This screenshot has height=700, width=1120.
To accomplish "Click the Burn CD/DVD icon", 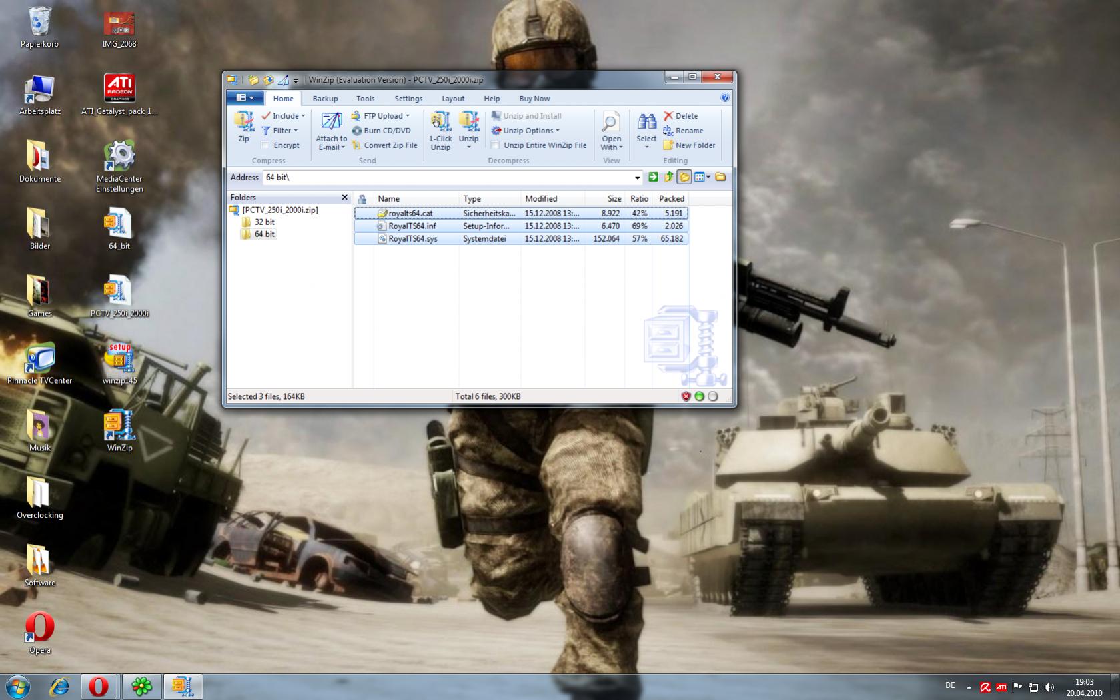I will (x=357, y=131).
